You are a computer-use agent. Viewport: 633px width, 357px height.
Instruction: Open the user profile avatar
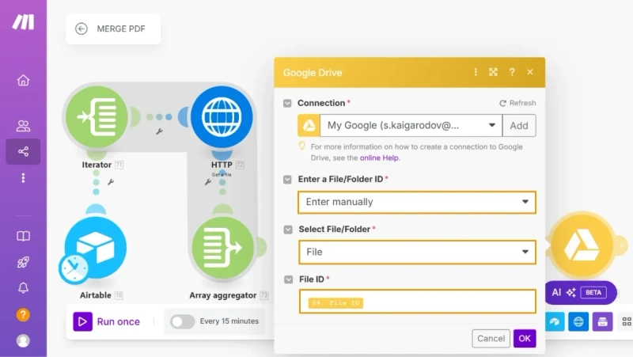point(23,341)
